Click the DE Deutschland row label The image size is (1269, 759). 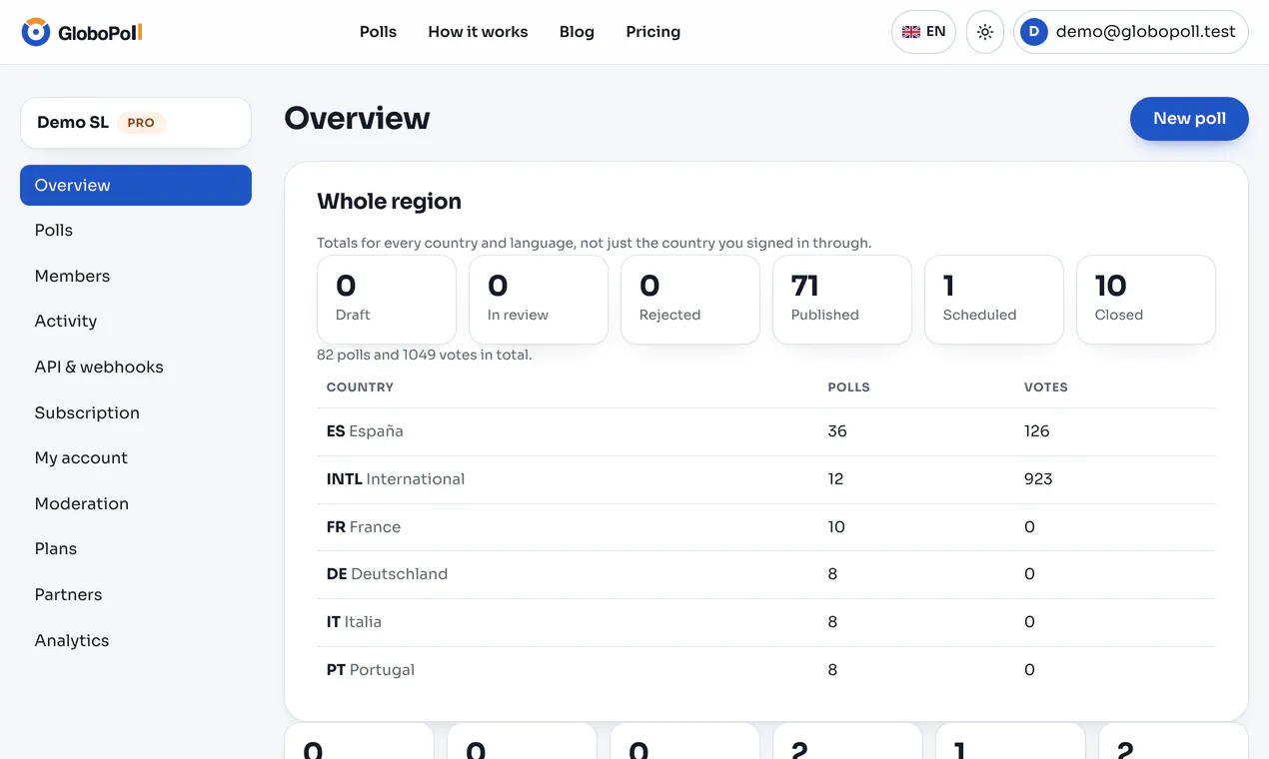(387, 574)
